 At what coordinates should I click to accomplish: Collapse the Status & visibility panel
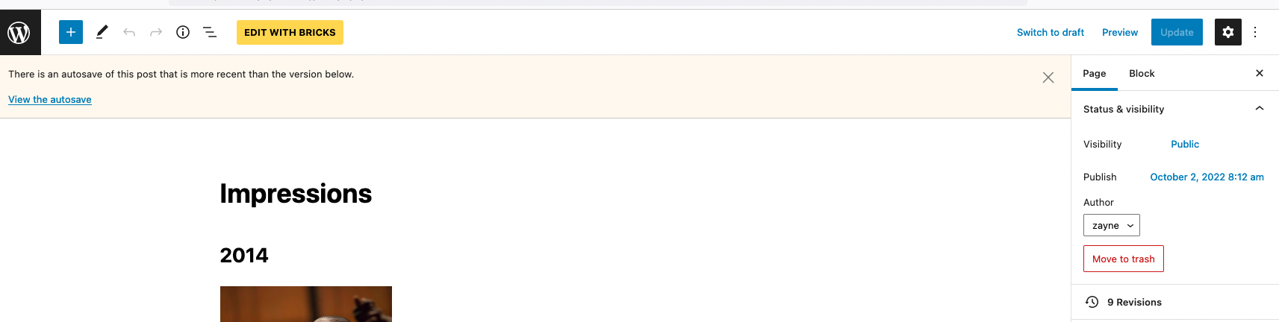click(x=1260, y=109)
